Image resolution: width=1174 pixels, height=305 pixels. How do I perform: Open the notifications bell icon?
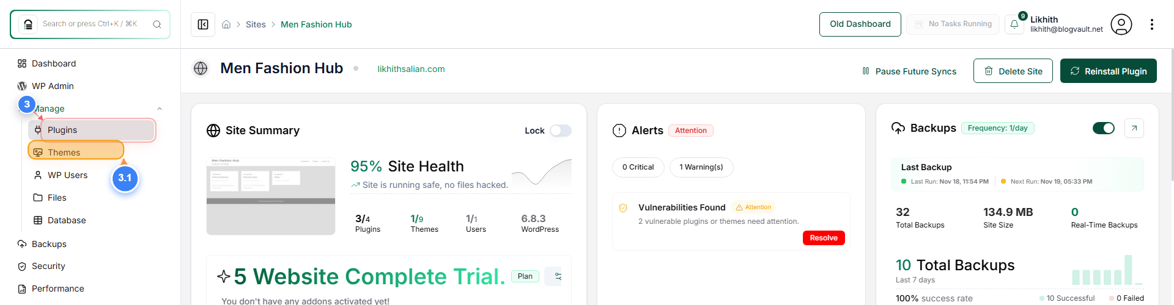[1014, 24]
